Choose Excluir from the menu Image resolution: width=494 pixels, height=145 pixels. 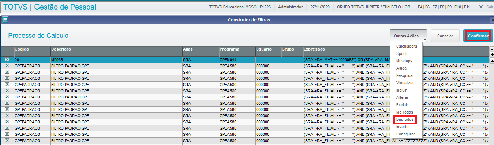pos(402,105)
